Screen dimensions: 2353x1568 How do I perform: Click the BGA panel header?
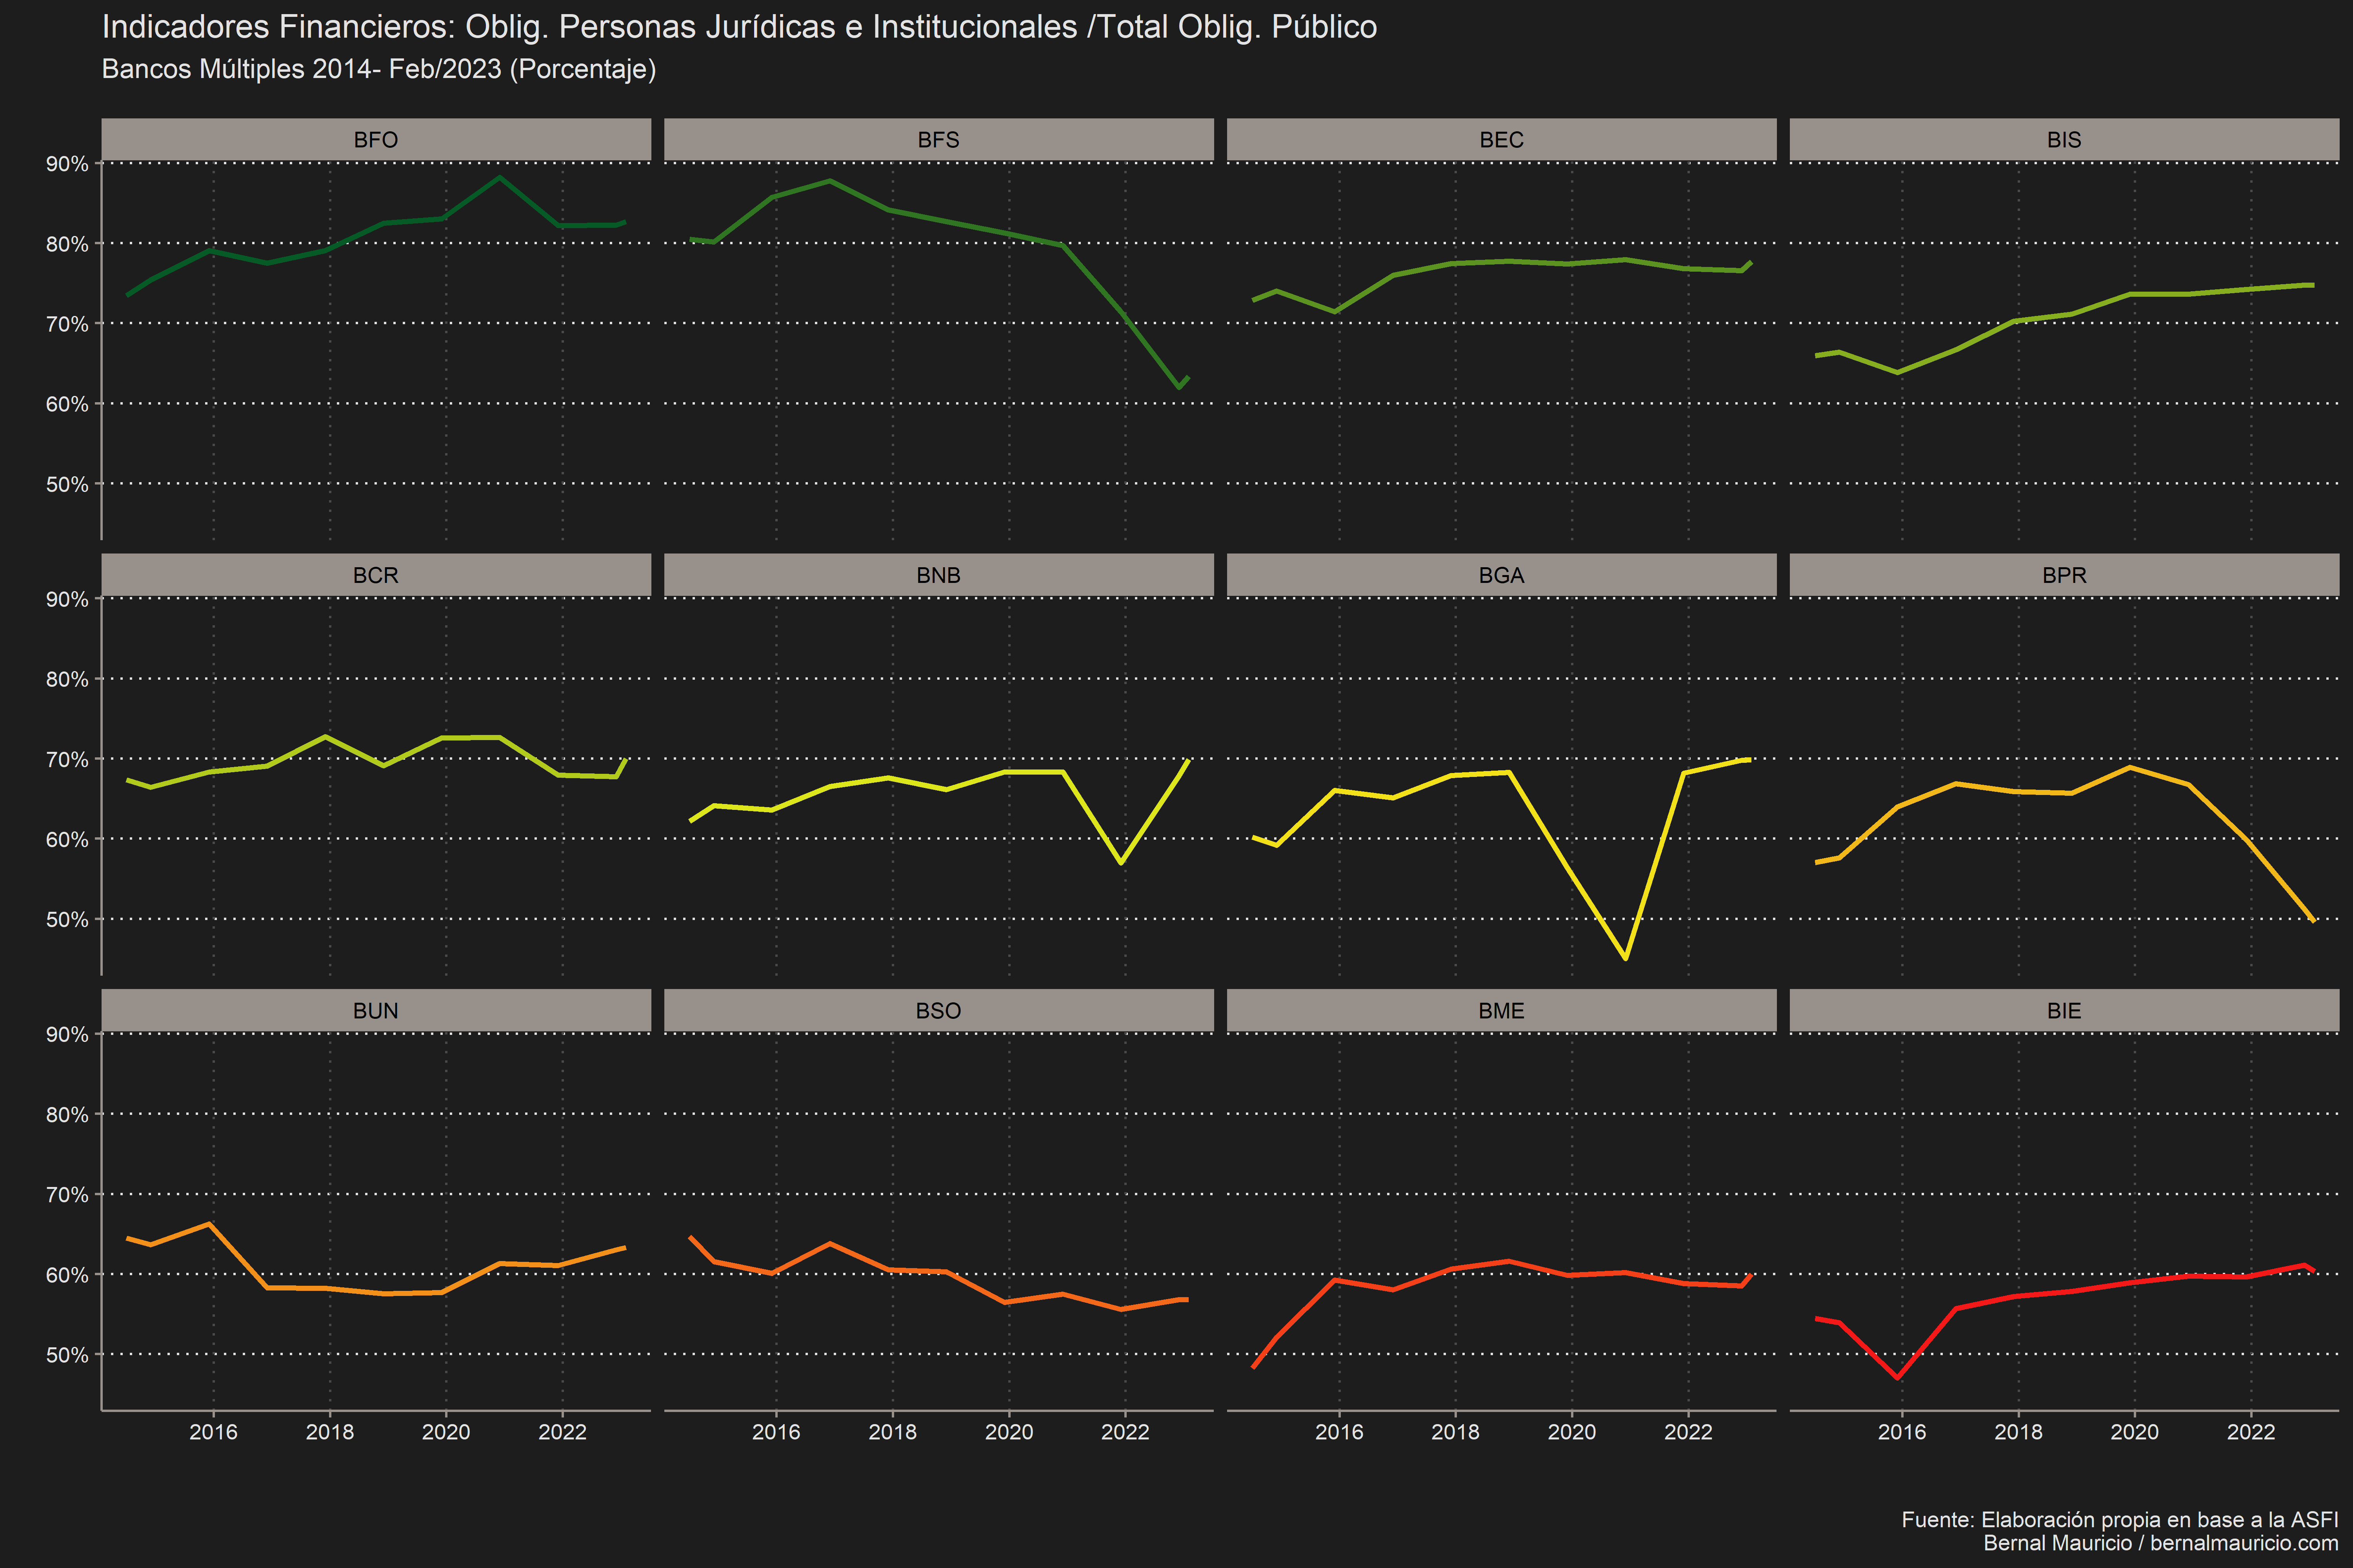tap(1502, 575)
